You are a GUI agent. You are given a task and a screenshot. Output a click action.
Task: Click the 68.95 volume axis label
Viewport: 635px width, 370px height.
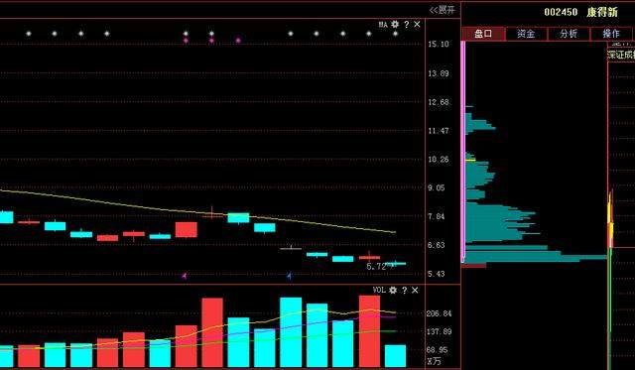[x=438, y=350]
